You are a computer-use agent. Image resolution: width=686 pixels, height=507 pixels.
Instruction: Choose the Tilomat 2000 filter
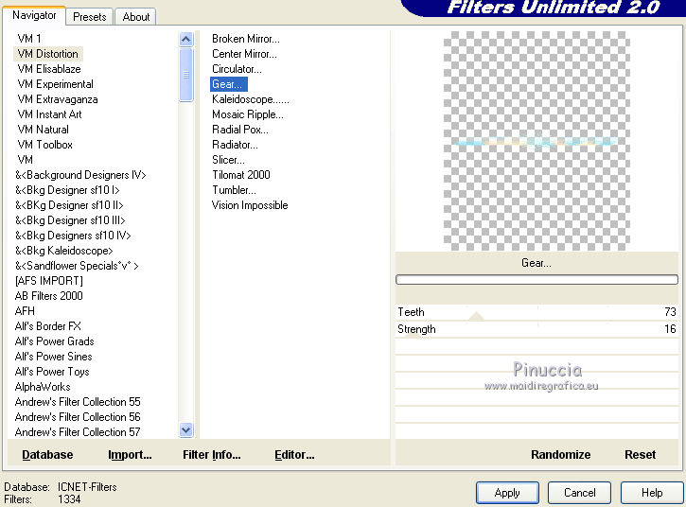241,175
